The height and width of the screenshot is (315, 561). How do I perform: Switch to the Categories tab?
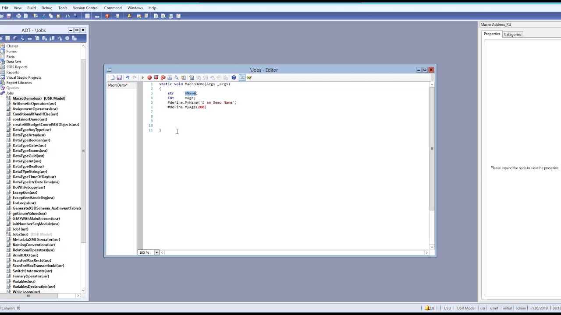[x=512, y=34]
